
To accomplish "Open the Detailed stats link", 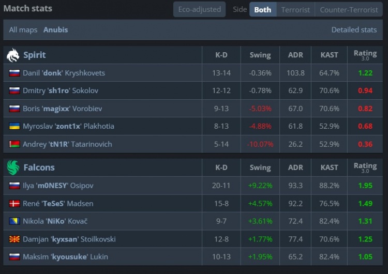I will coord(354,29).
